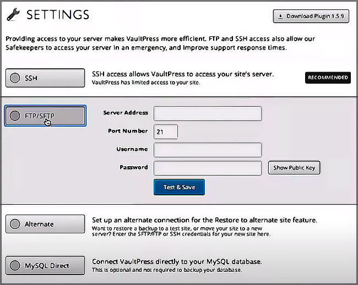Click text 'Set up an alternate connection for the Restore'
Image resolution: width=358 pixels, height=285 pixels.
coord(167,220)
